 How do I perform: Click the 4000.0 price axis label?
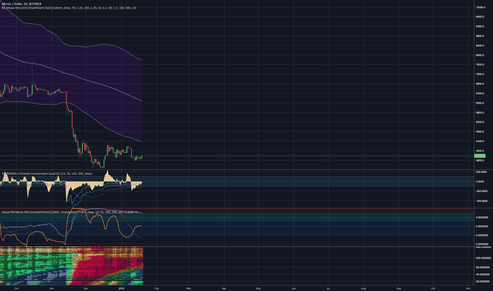pyautogui.click(x=480, y=151)
